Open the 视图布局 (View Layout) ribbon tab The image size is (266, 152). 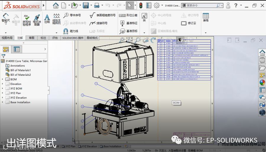pos(7,38)
